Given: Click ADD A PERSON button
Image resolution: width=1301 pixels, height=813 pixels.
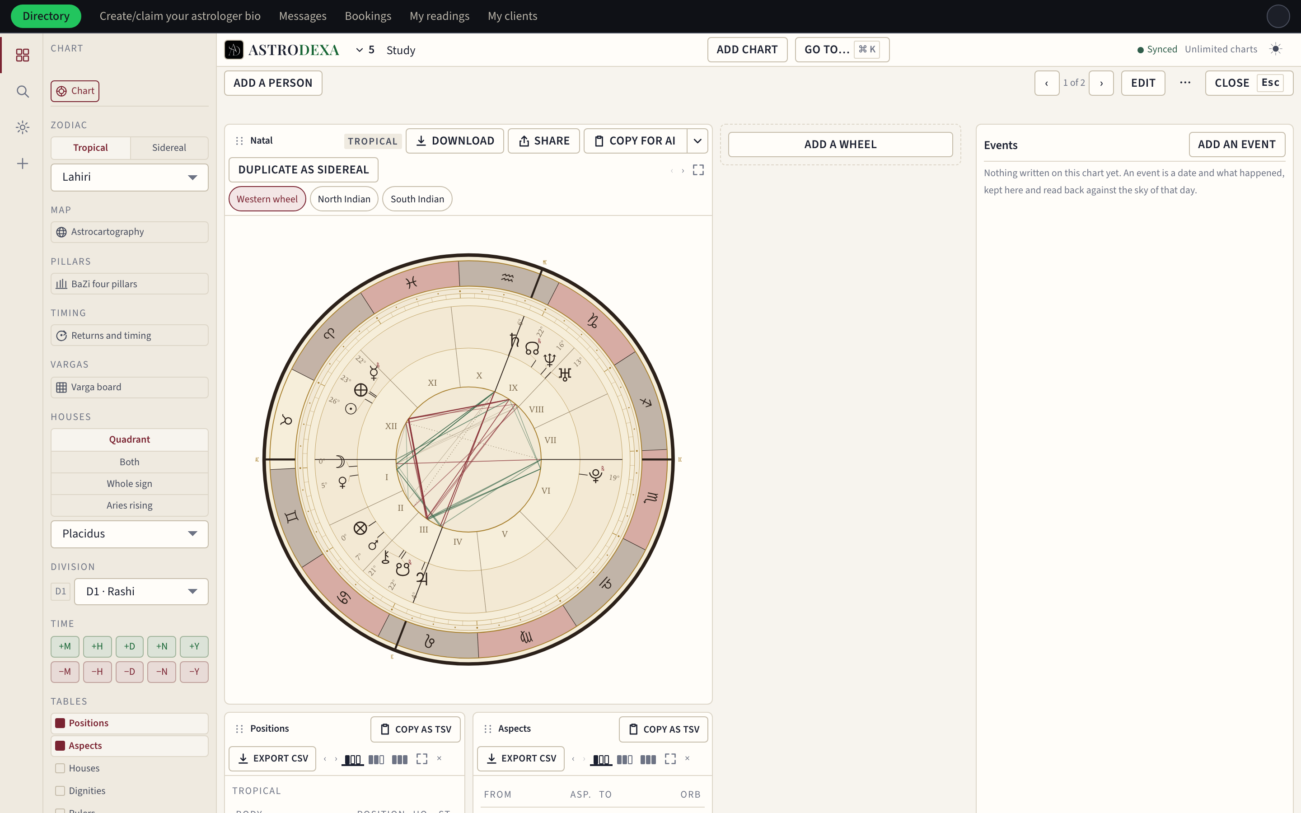Looking at the screenshot, I should click(x=273, y=84).
